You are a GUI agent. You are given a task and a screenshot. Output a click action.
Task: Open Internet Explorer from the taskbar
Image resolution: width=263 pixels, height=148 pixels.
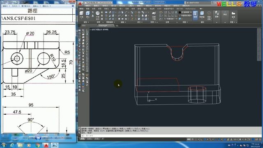pos(12,145)
